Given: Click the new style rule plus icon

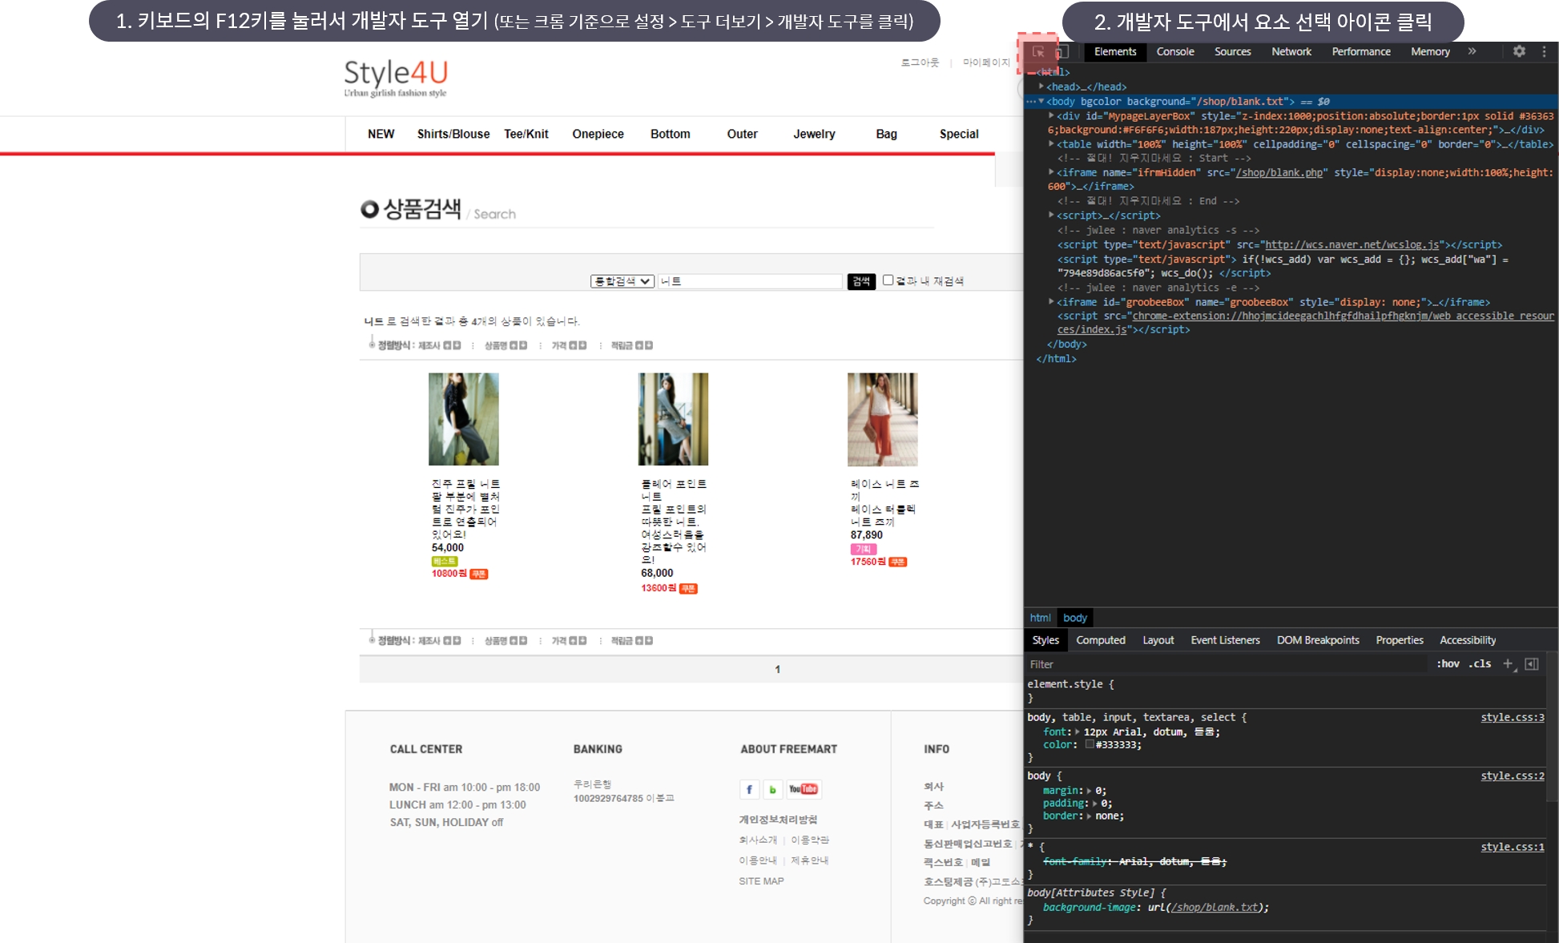Looking at the screenshot, I should (x=1509, y=663).
